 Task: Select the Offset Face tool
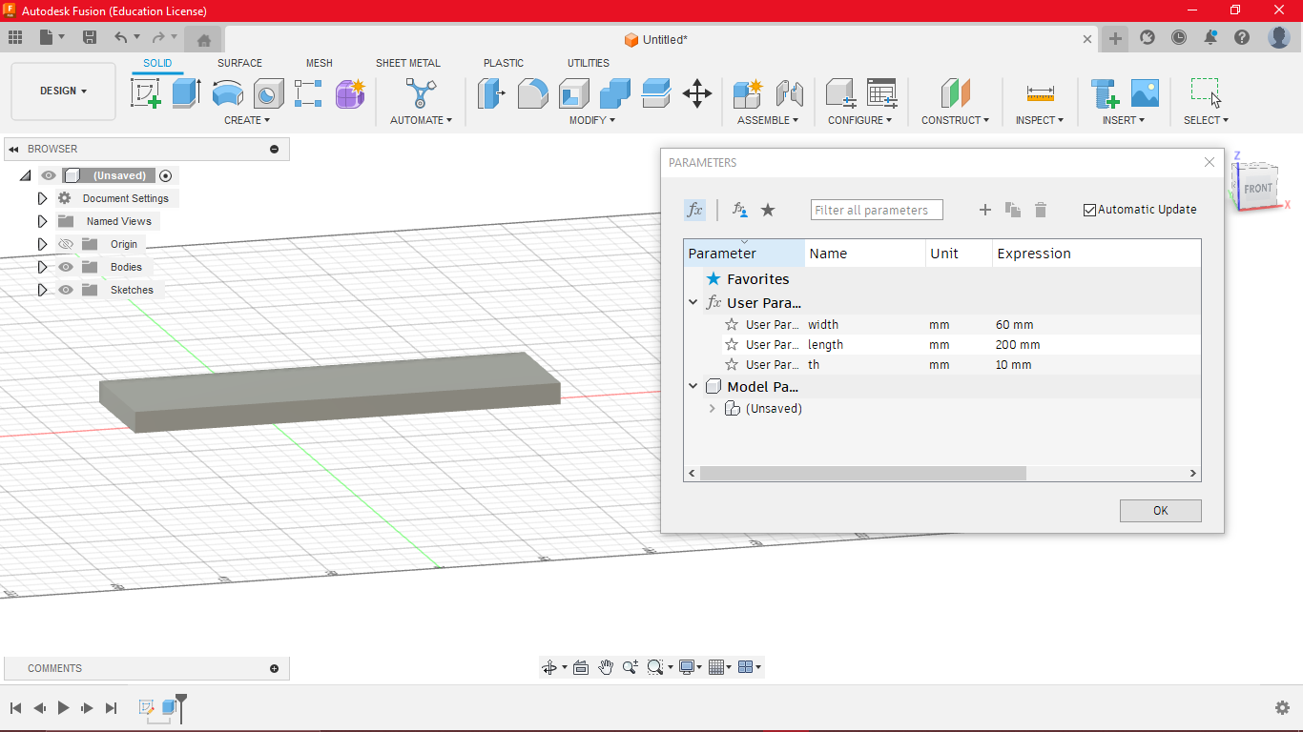coord(656,93)
